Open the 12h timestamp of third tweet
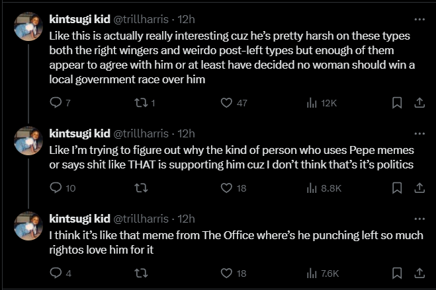This screenshot has height=290, width=436. [x=186, y=219]
